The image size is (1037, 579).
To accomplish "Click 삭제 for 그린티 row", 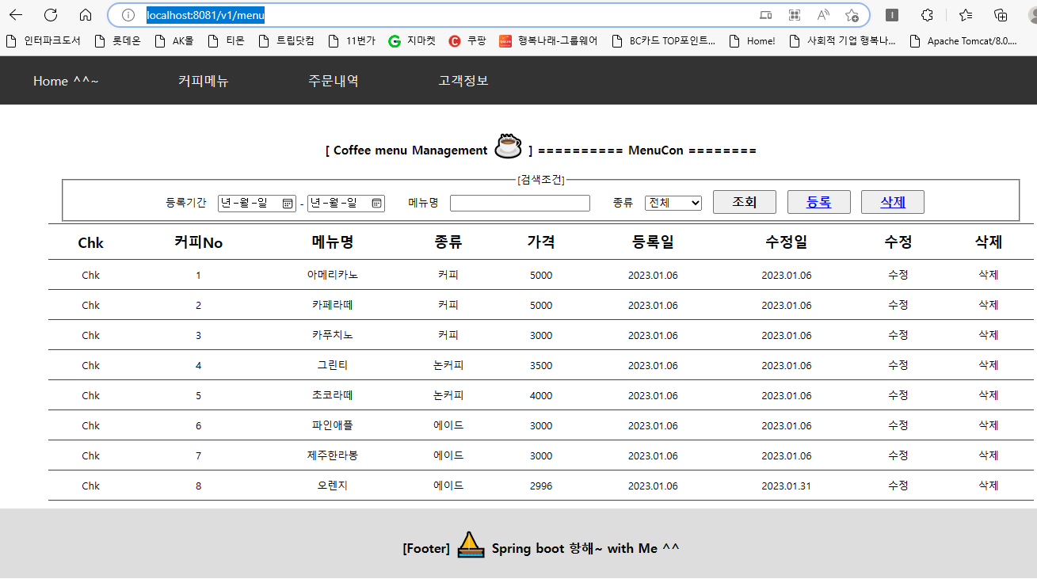I will 989,365.
